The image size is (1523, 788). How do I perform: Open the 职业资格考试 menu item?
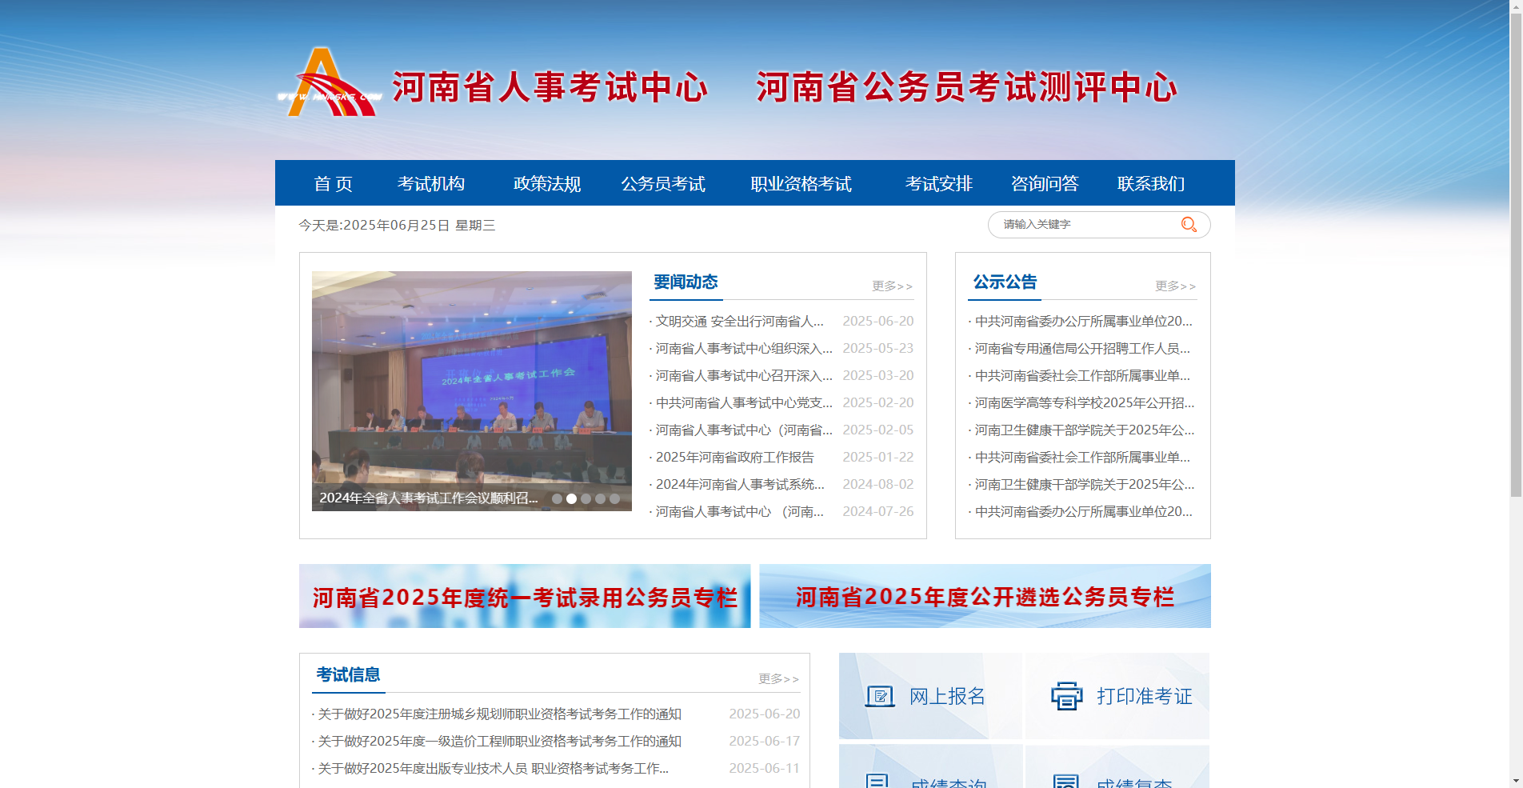[x=801, y=183]
